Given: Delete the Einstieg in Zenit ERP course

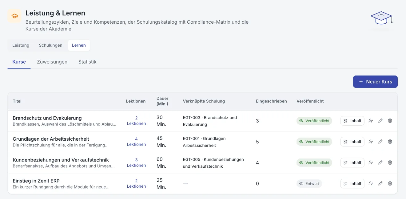Looking at the screenshot, I should 390,183.
